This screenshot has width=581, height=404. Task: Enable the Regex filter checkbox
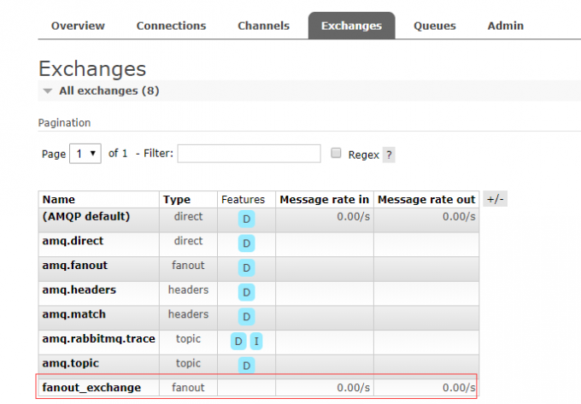tap(336, 154)
